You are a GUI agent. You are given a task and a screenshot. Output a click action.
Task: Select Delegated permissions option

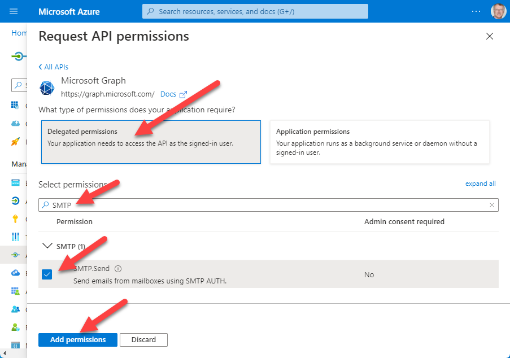click(150, 142)
